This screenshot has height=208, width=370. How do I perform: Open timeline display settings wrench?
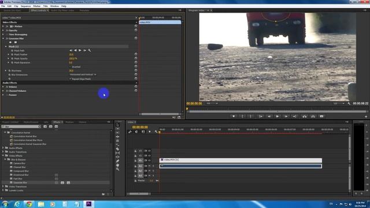(156, 132)
